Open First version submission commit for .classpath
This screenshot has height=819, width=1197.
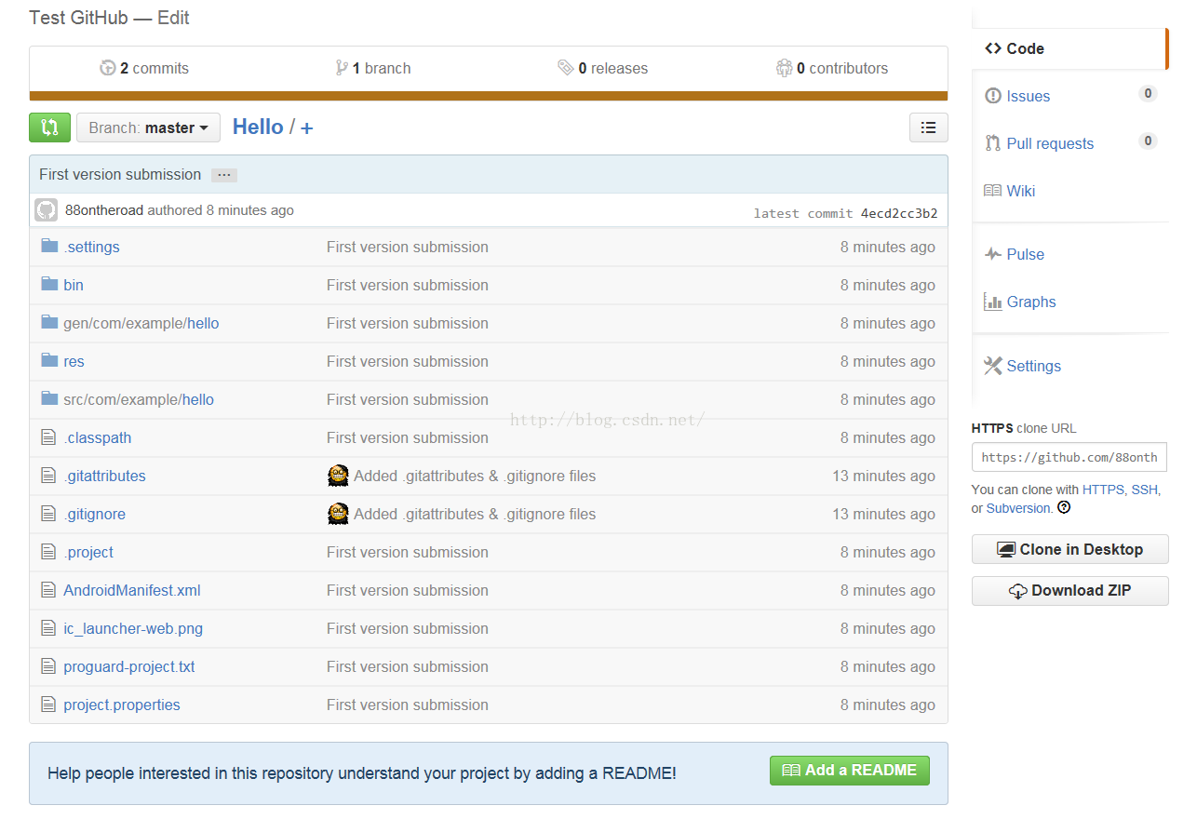click(408, 437)
